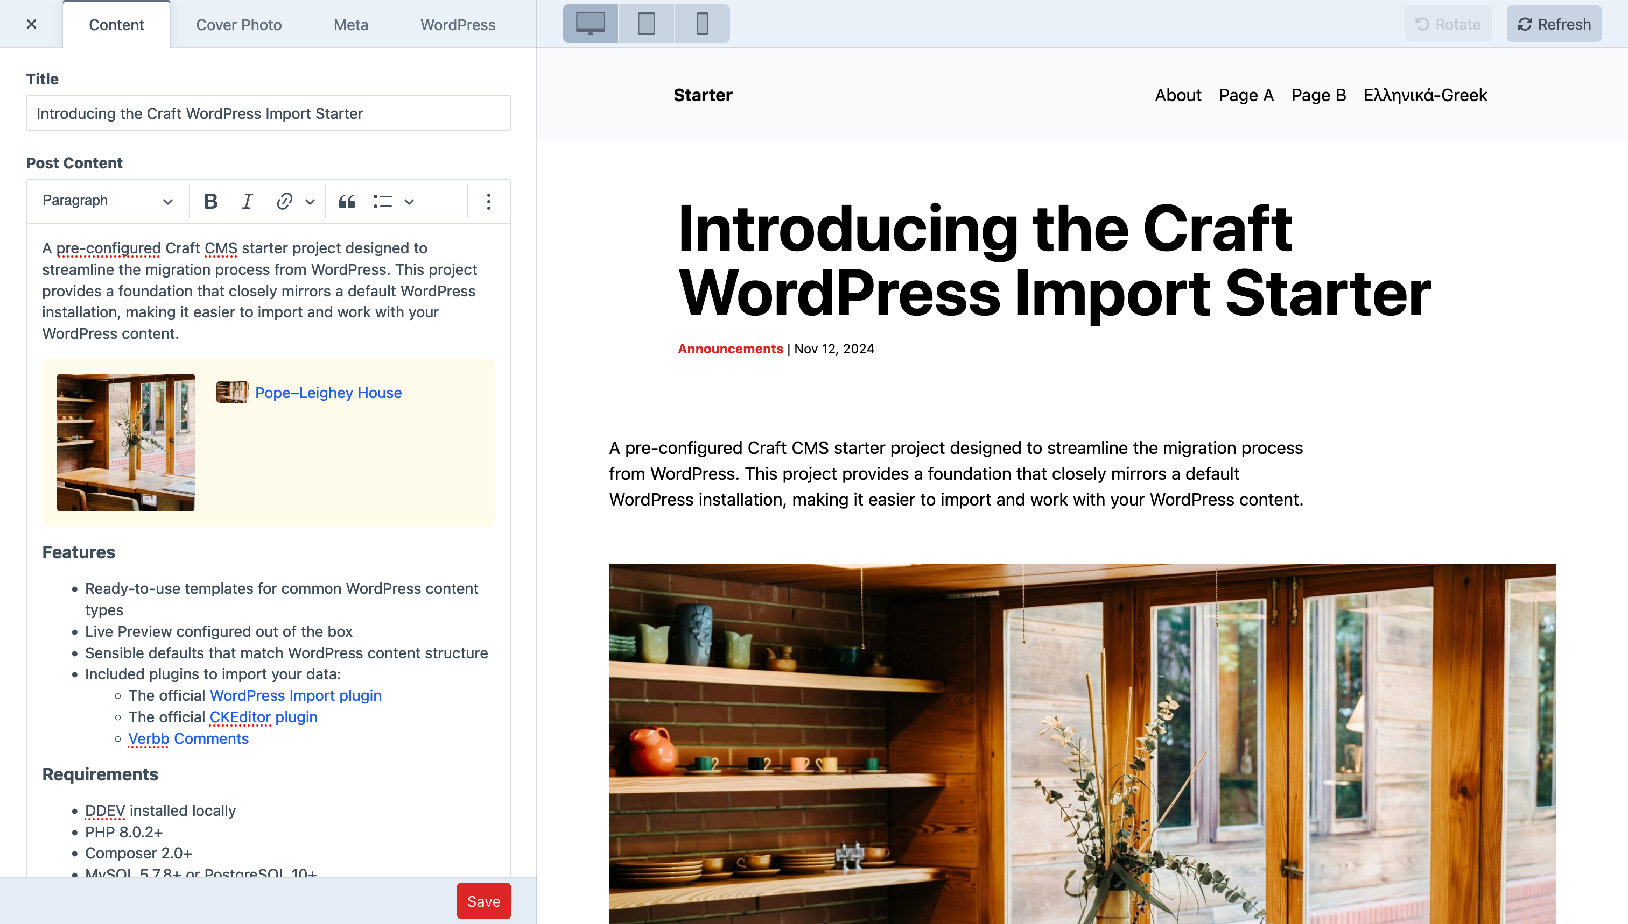This screenshot has width=1628, height=924.
Task: Click the 'Nov 12, 2024' date text
Action: pos(834,349)
